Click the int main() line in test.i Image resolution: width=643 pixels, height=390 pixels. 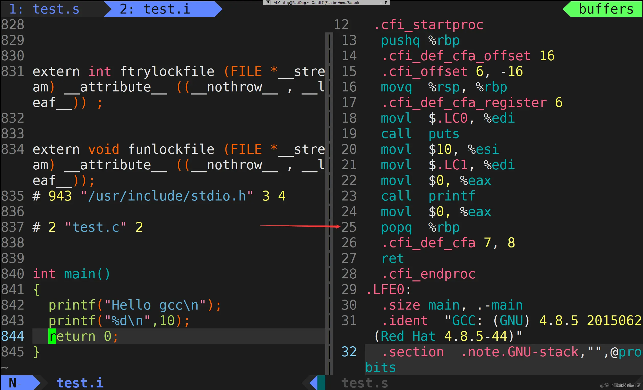coord(72,274)
